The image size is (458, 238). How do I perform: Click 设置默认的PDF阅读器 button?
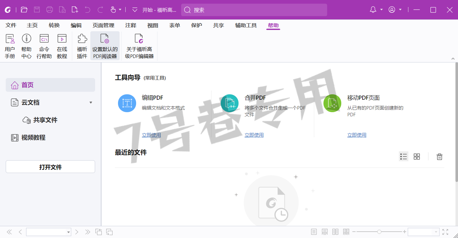click(x=105, y=46)
